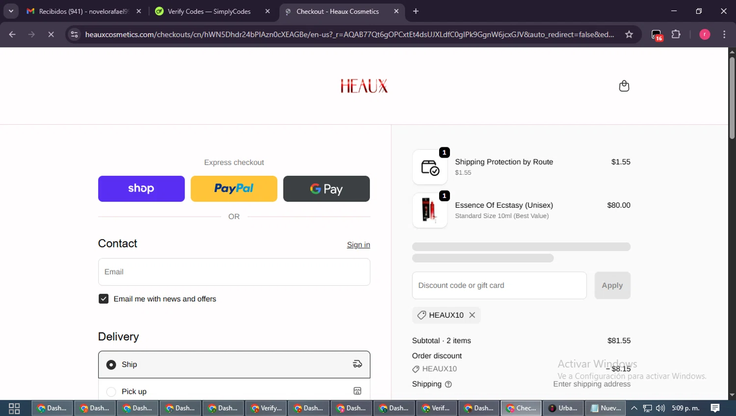Viewport: 736px width, 416px height.
Task: Pay with Google Pay express checkout
Action: click(x=326, y=189)
